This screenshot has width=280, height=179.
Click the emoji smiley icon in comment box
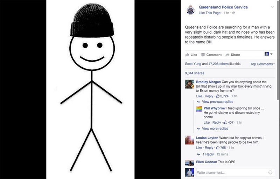click(270, 172)
